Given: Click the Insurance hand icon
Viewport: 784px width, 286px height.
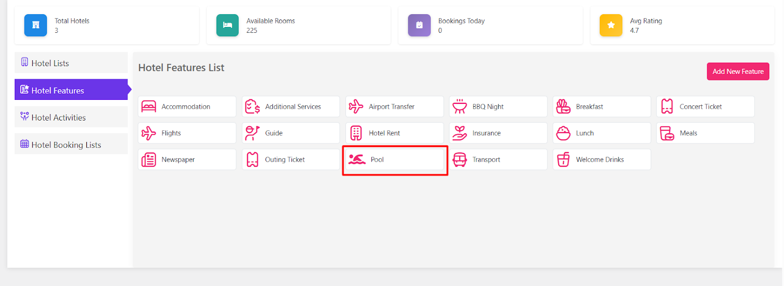Looking at the screenshot, I should point(460,133).
